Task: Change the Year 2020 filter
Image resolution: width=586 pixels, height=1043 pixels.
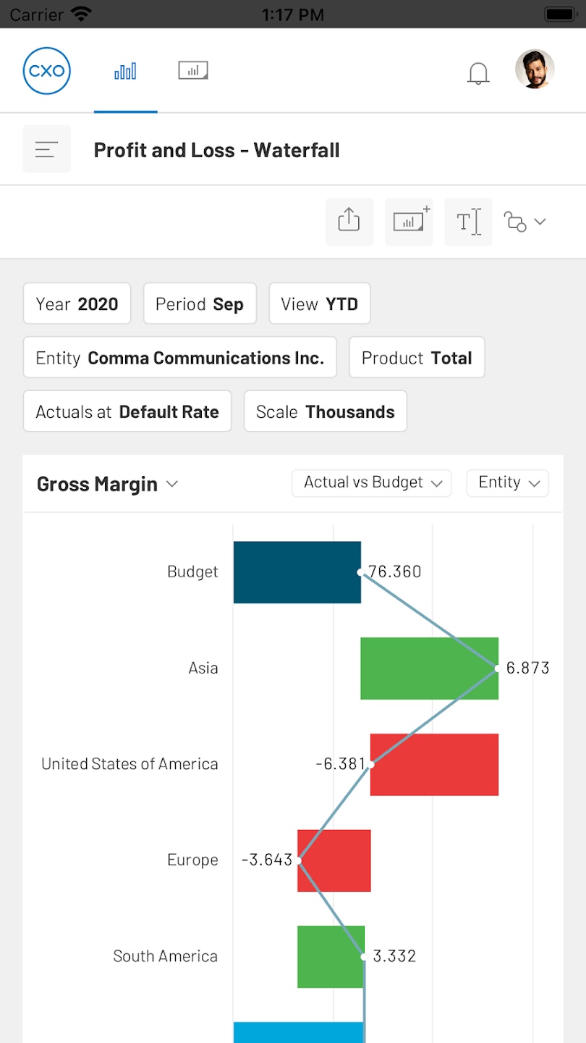Action: 77,303
